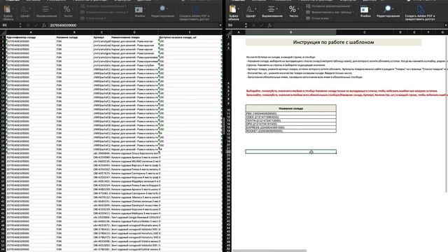Click the horizontal scrollbar in right window
The width and height of the screenshot is (448, 252).
point(269,251)
